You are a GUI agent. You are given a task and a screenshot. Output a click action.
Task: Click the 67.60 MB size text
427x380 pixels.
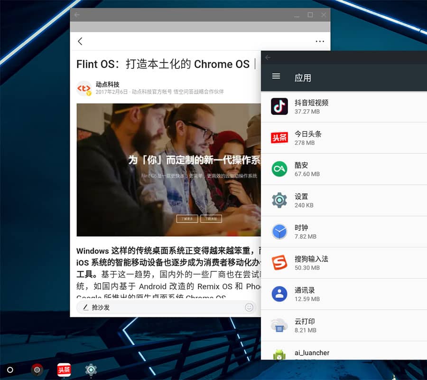point(307,174)
